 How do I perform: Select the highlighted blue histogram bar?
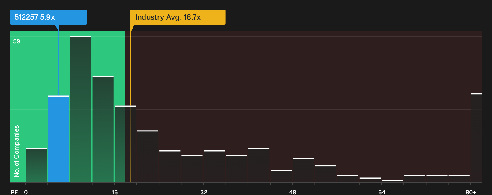pos(58,139)
